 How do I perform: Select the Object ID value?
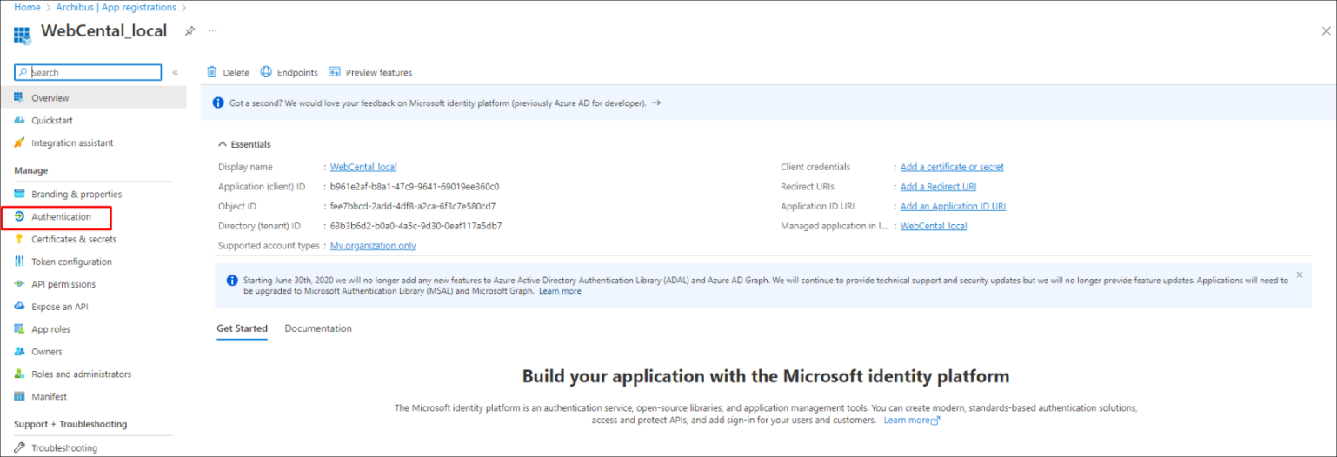coord(413,207)
